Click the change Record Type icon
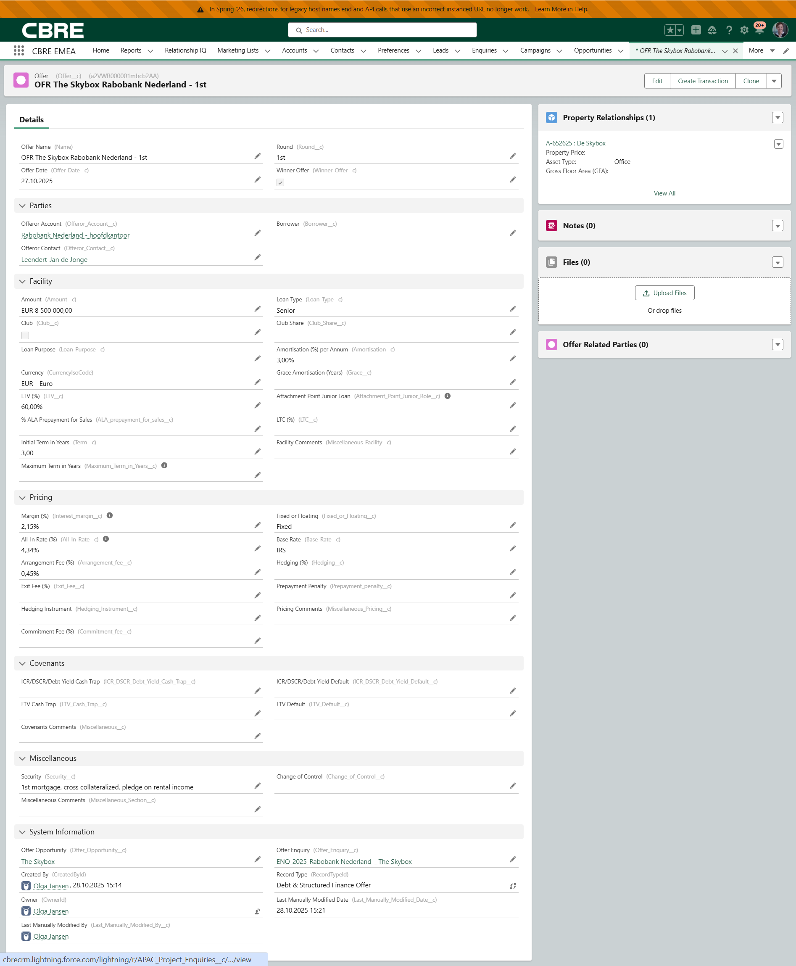The image size is (796, 966). click(x=513, y=886)
